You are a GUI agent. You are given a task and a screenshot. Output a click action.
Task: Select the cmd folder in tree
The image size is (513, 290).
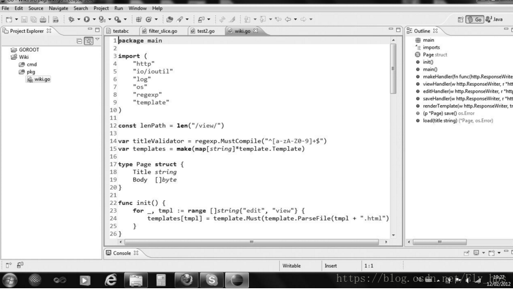click(32, 65)
